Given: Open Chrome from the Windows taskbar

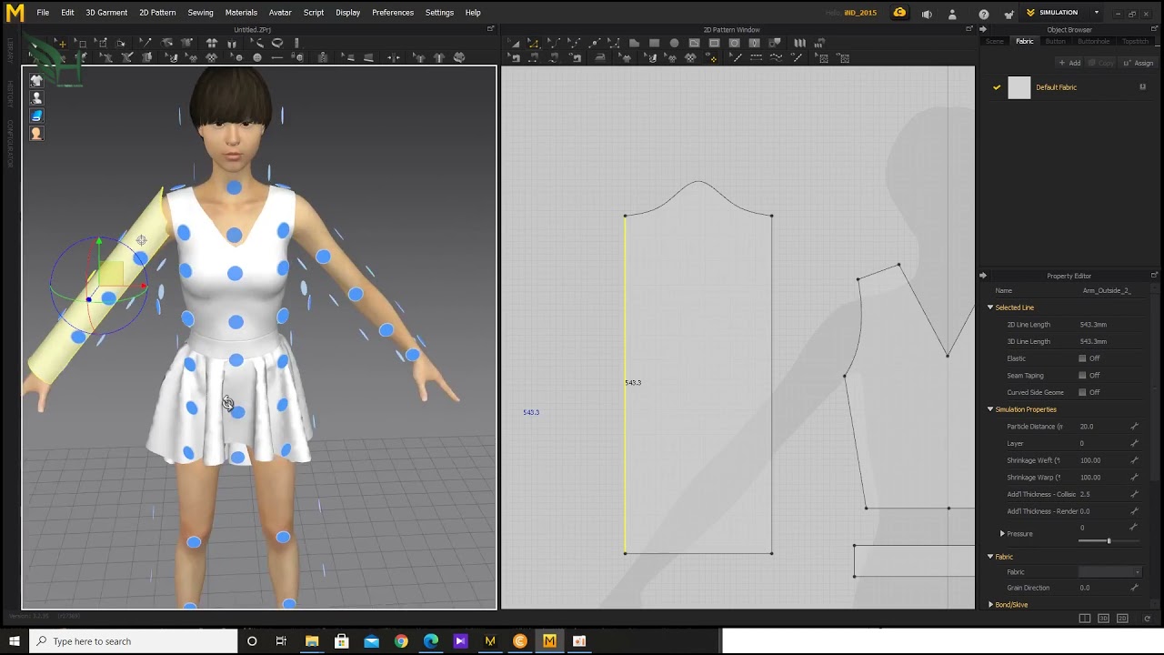Looking at the screenshot, I should [x=401, y=641].
